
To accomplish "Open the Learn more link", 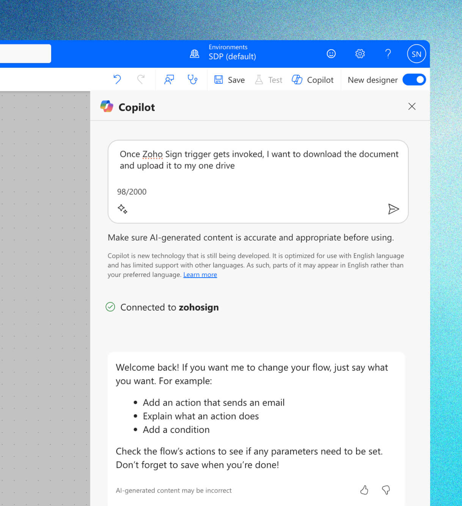I will [x=200, y=275].
